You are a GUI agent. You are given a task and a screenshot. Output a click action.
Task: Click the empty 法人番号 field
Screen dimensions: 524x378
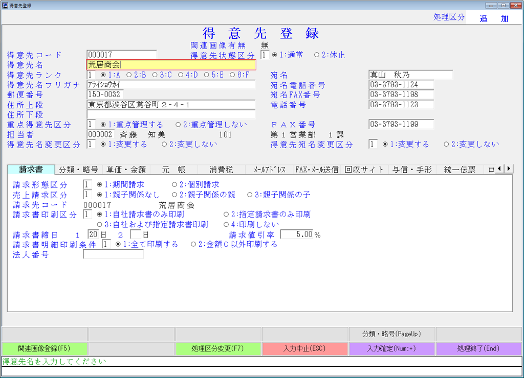click(x=113, y=254)
